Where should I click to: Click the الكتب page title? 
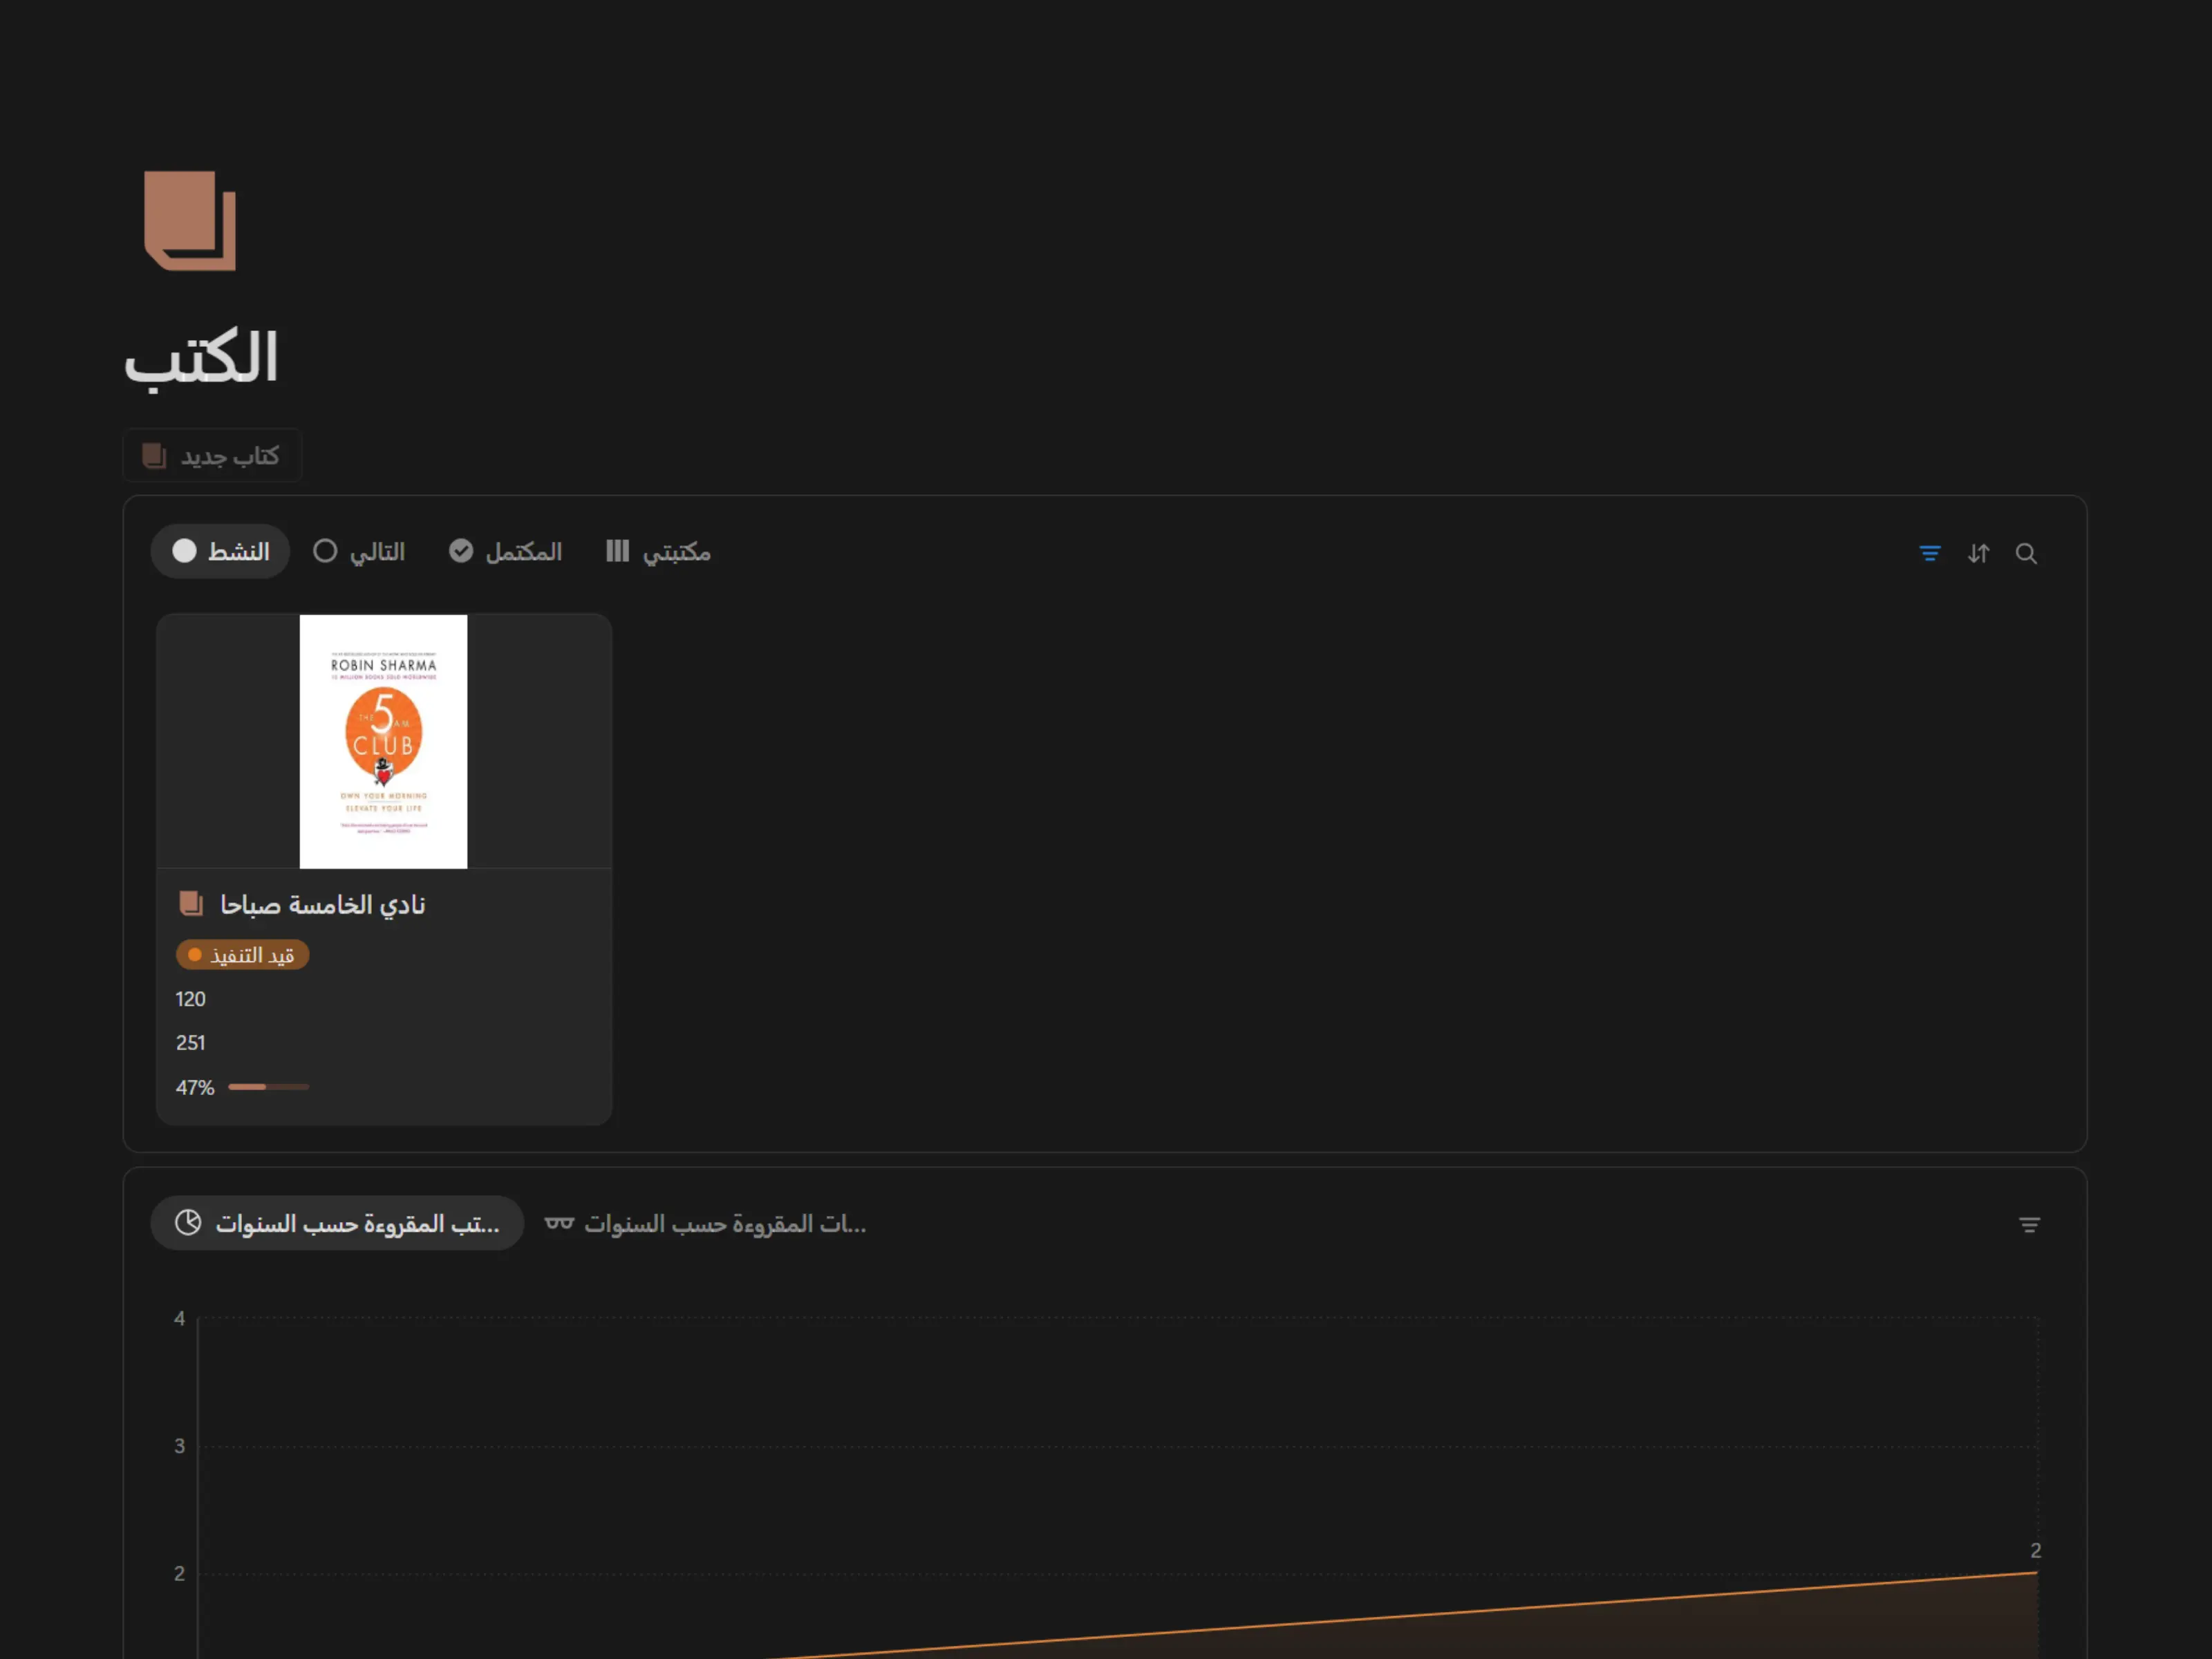coord(200,358)
